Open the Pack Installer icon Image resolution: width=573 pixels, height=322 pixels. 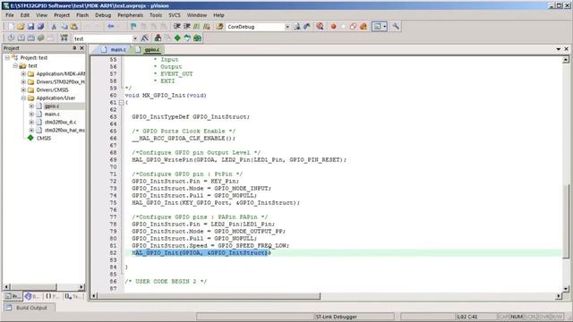point(197,38)
